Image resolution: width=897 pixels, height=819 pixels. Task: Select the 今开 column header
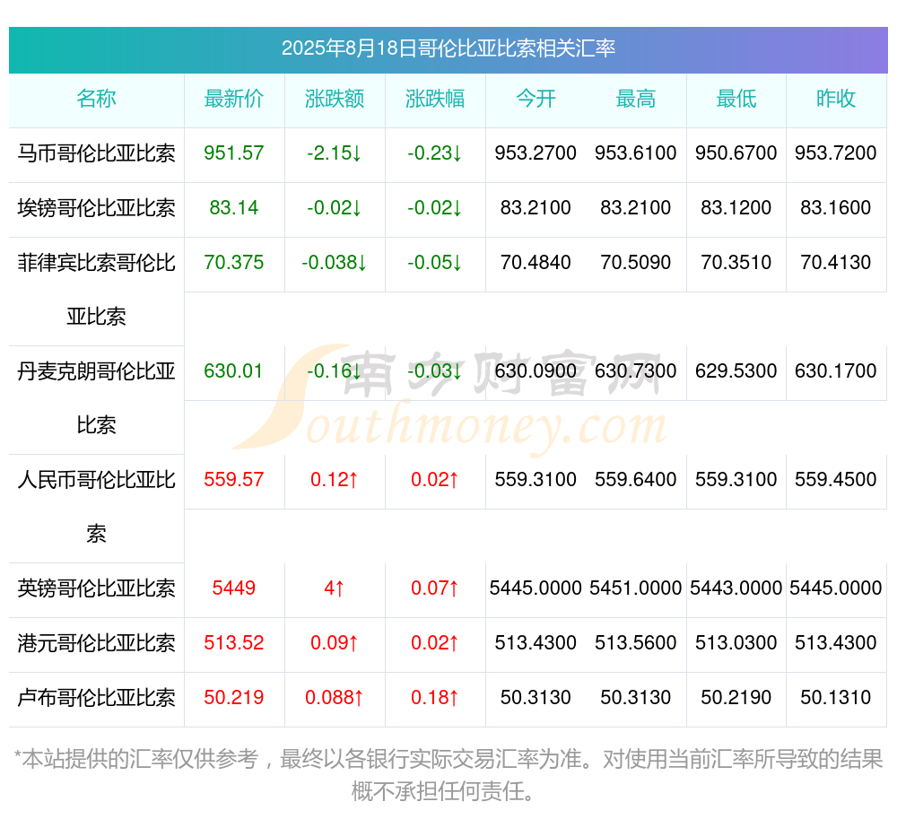tap(536, 99)
